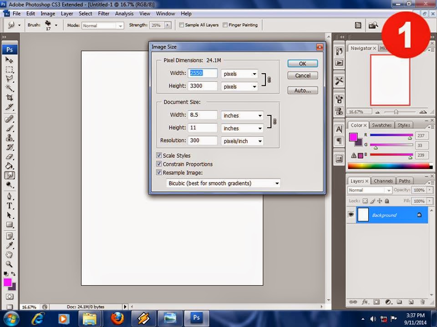This screenshot has width=437, height=327.
Task: Delete layer with the trash icon
Action: [422, 302]
